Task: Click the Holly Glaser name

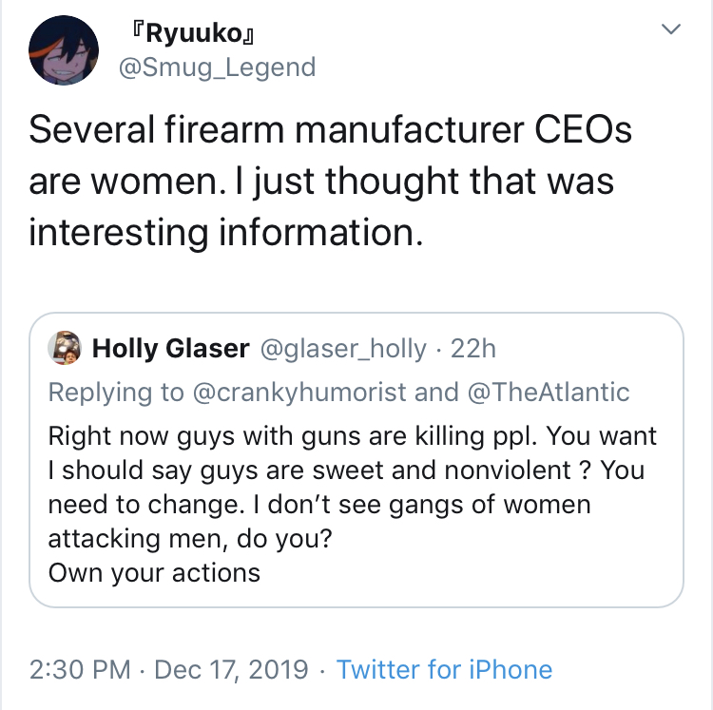Action: (x=170, y=349)
